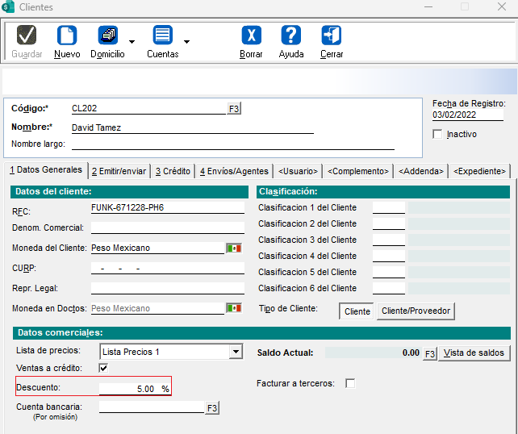Uncheck Ventas a crédito checkbox
Image resolution: width=518 pixels, height=434 pixels.
coord(103,369)
